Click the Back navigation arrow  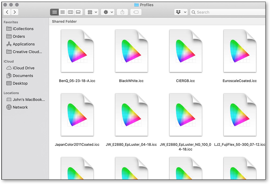[7, 12]
